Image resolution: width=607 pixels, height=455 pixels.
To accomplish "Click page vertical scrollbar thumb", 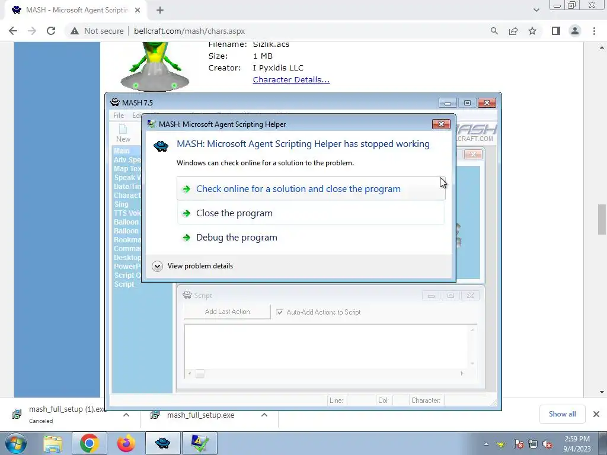I will tap(602, 219).
